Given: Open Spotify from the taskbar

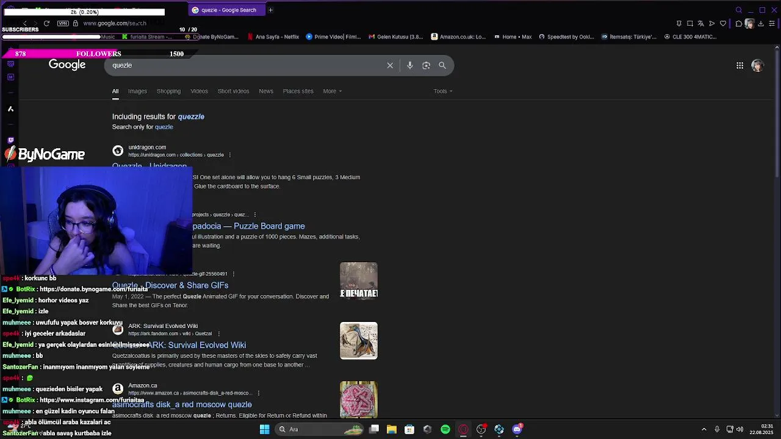Looking at the screenshot, I should point(445,429).
